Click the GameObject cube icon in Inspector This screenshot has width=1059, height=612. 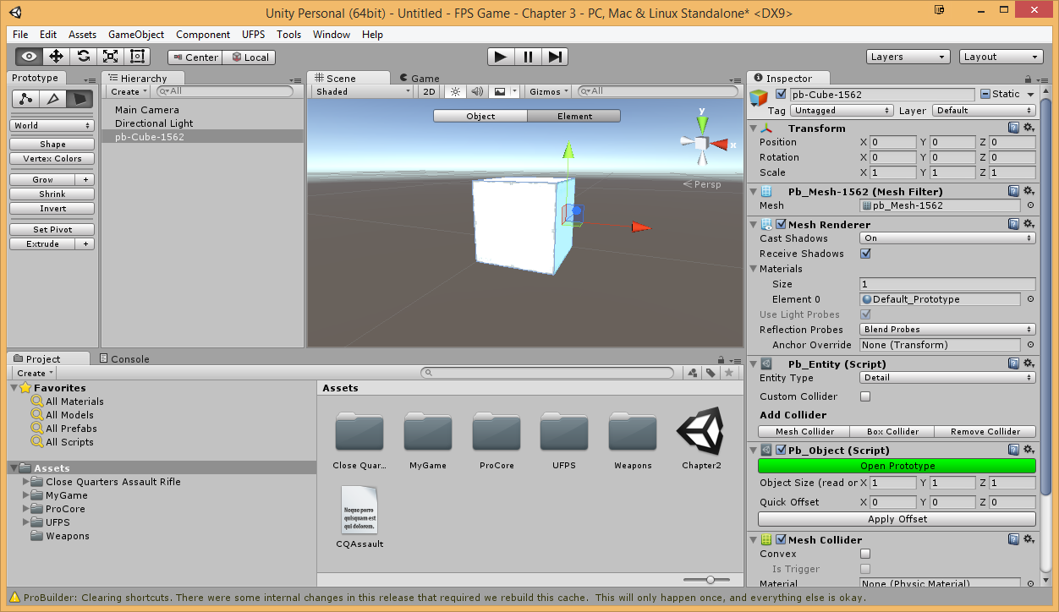tap(760, 96)
